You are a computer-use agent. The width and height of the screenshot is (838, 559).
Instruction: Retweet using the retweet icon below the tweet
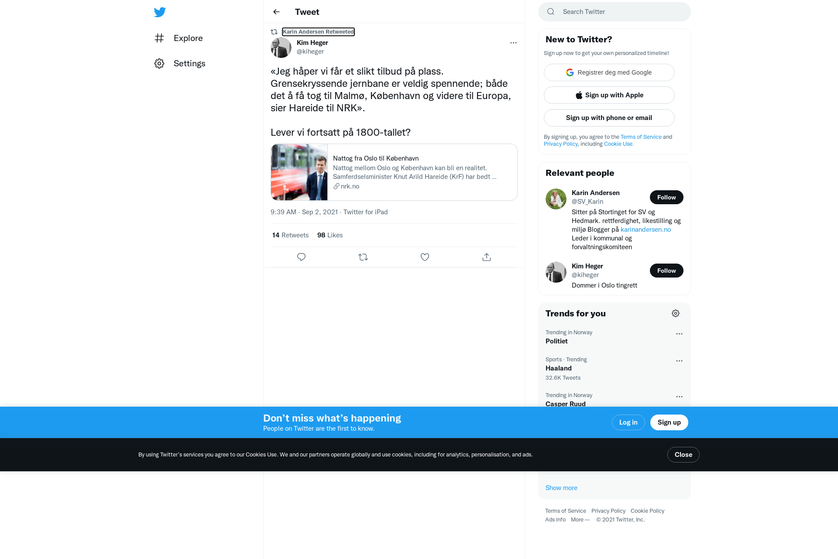(363, 257)
